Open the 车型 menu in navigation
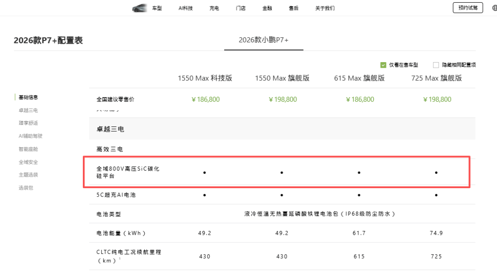497x271 pixels. tap(157, 8)
